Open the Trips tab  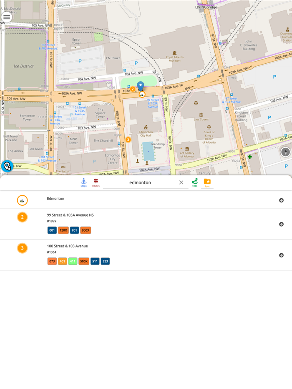pos(194,182)
